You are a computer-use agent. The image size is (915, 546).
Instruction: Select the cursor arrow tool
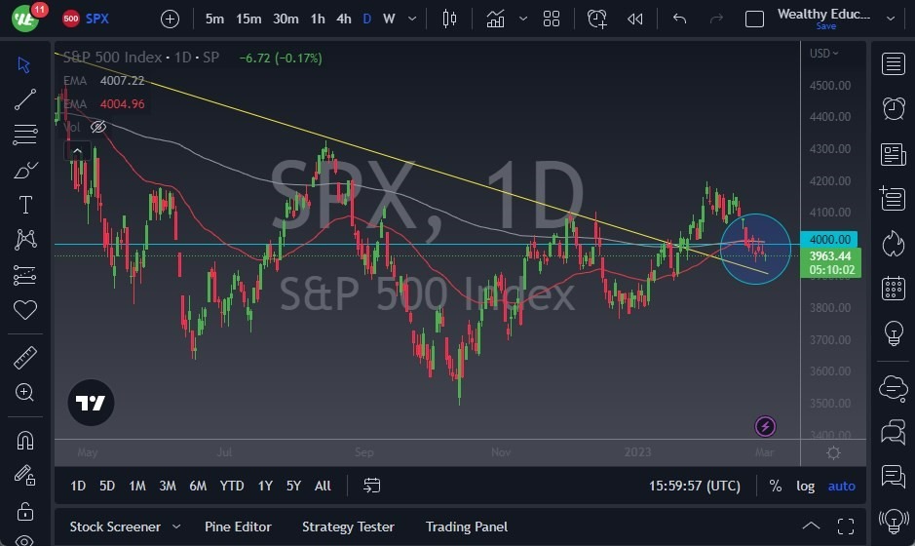click(x=24, y=64)
